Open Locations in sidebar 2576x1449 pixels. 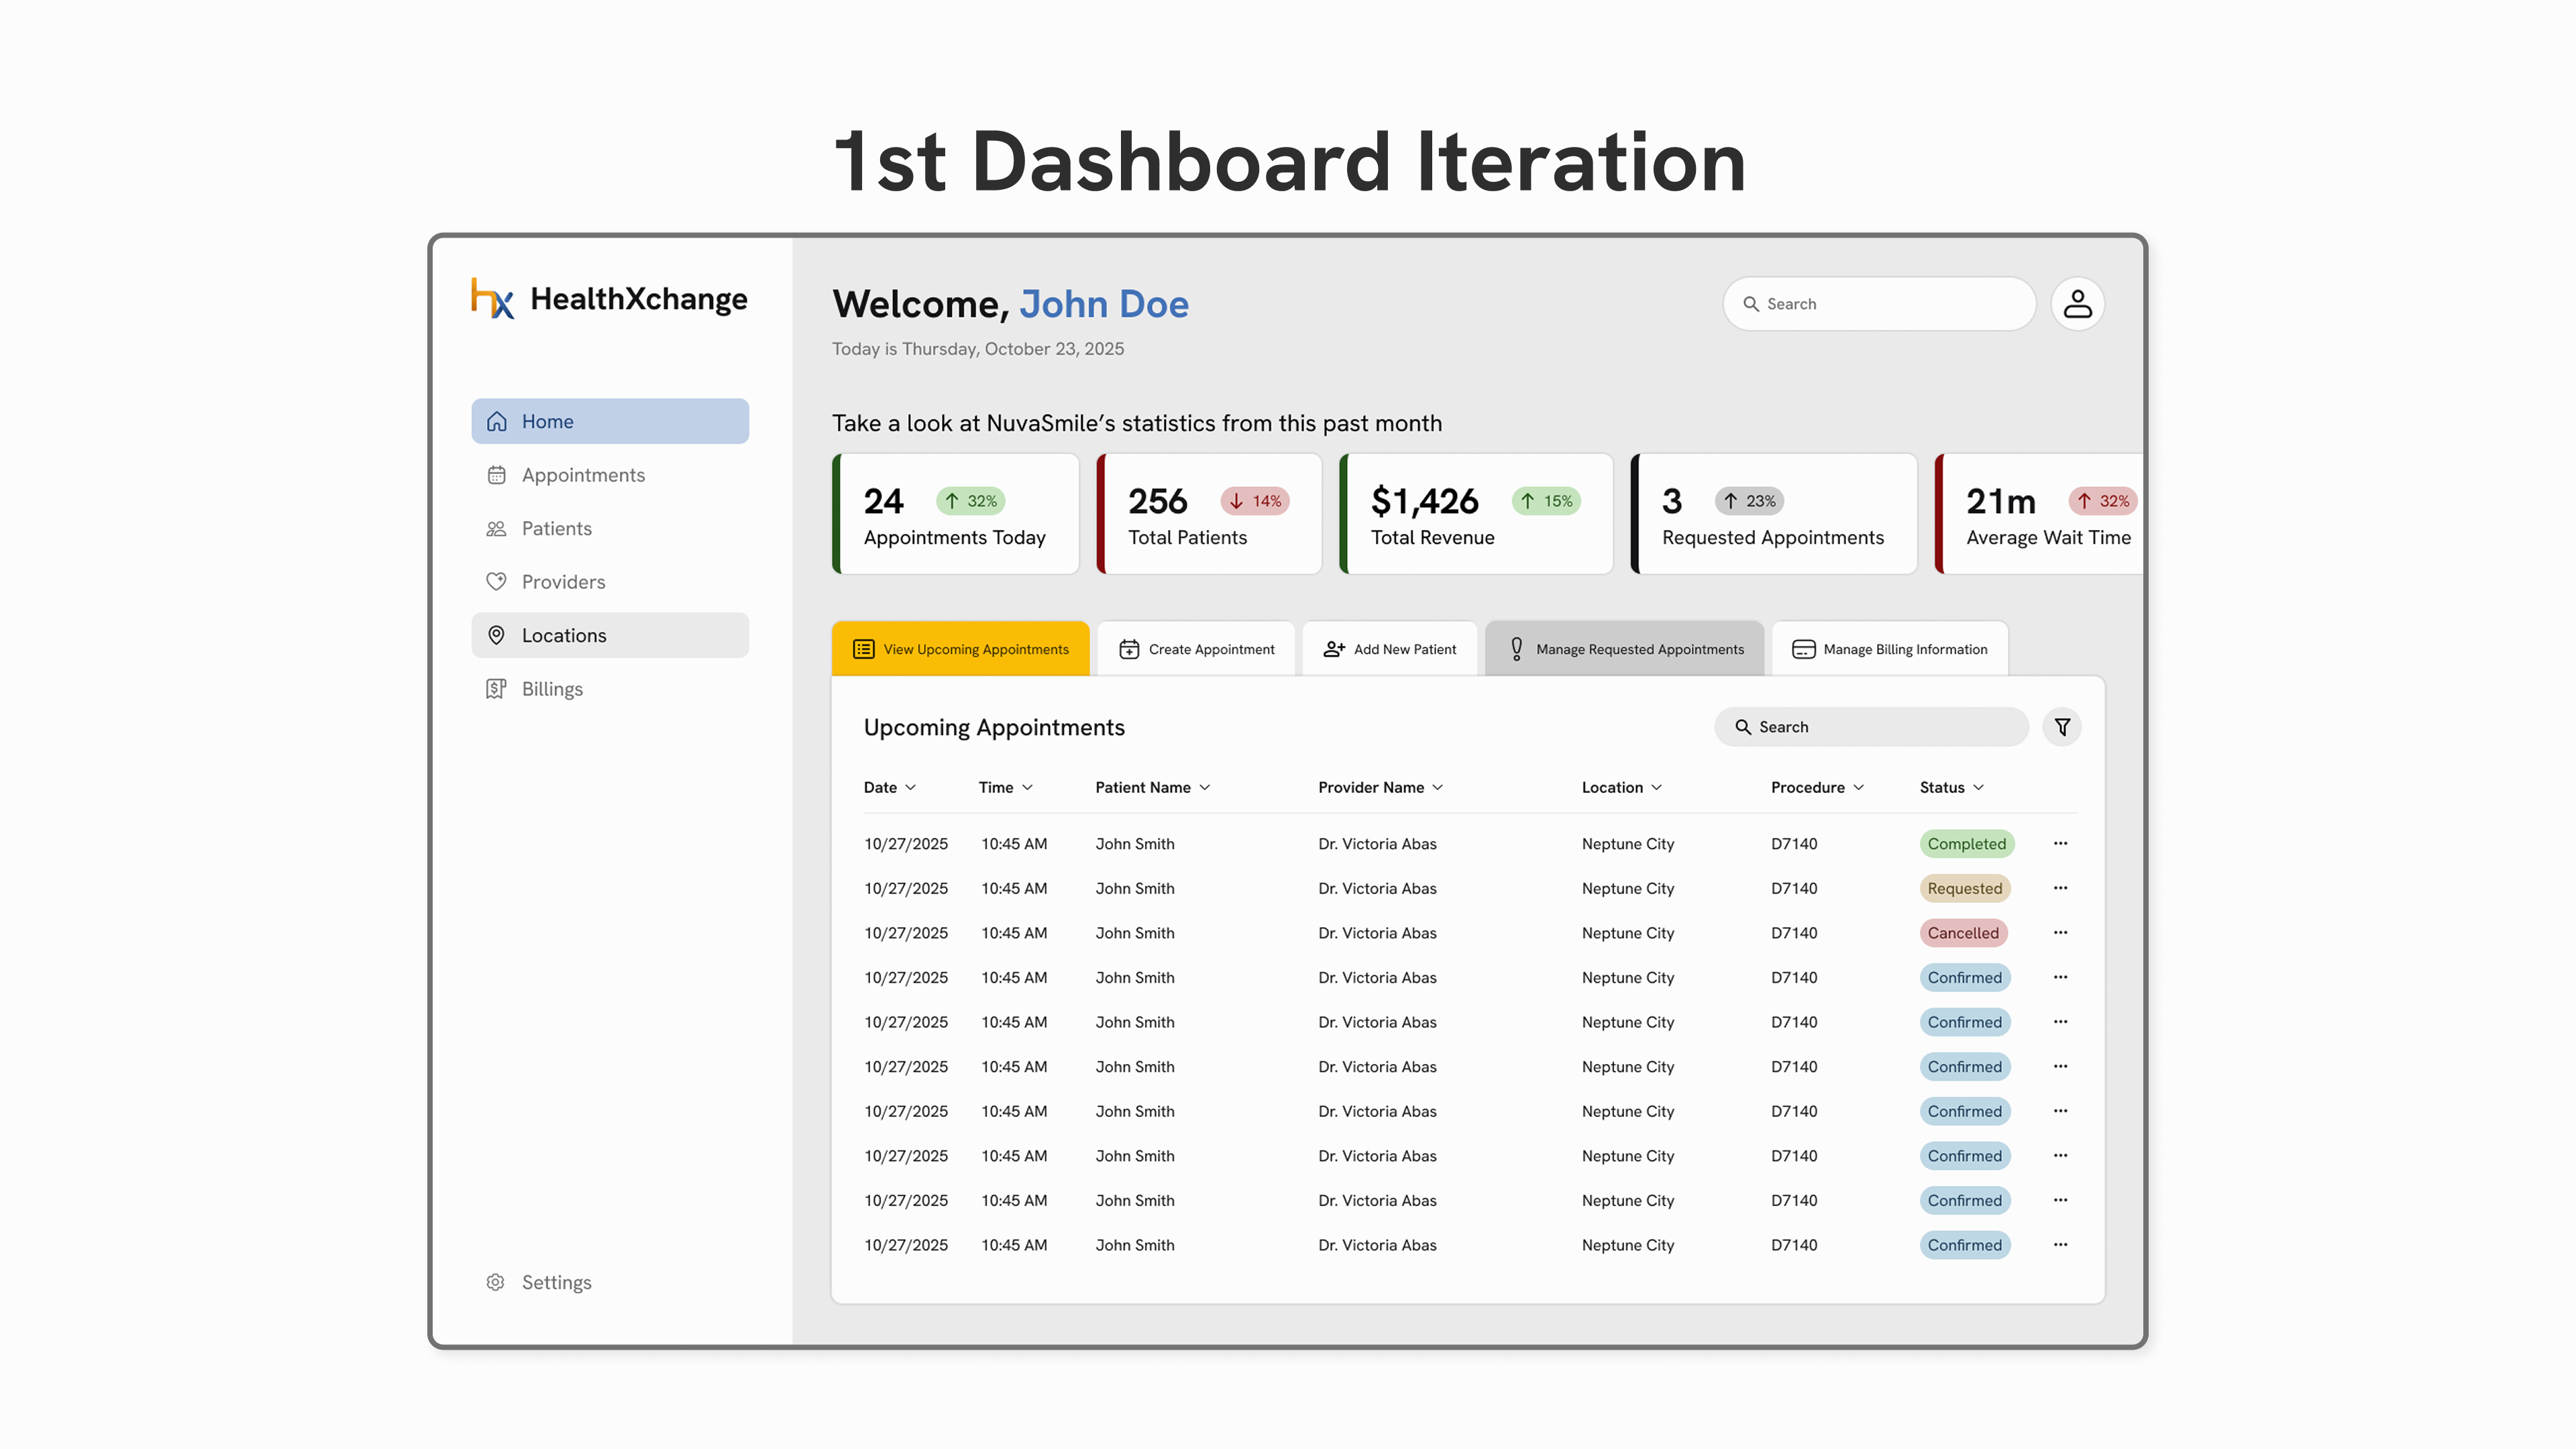click(x=610, y=635)
